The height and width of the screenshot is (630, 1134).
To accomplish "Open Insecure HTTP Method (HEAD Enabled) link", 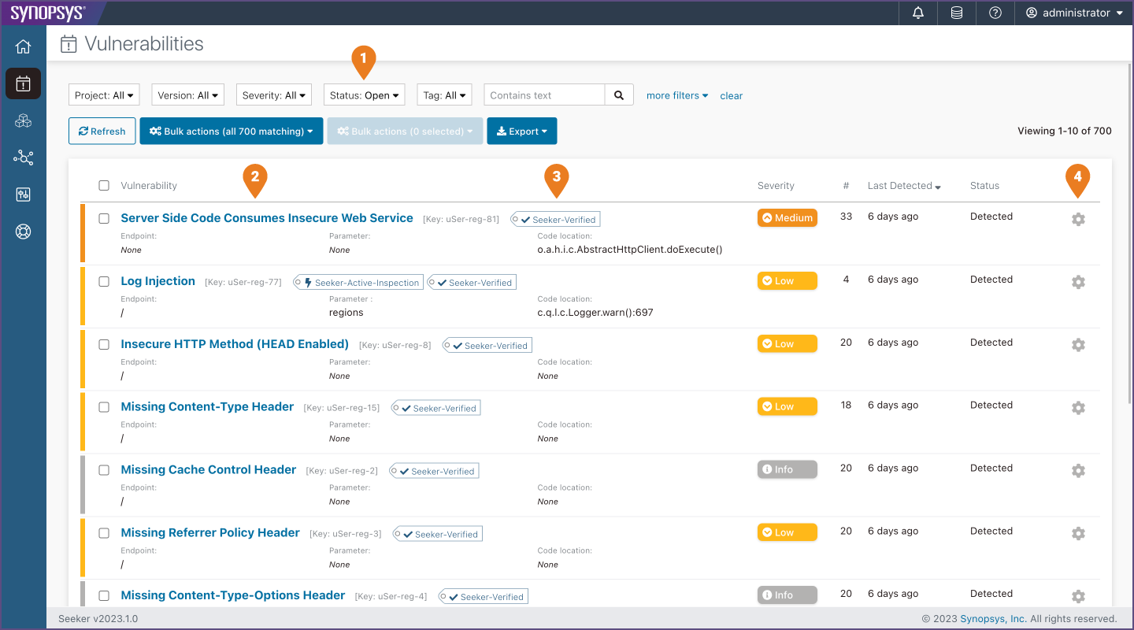I will coord(235,344).
